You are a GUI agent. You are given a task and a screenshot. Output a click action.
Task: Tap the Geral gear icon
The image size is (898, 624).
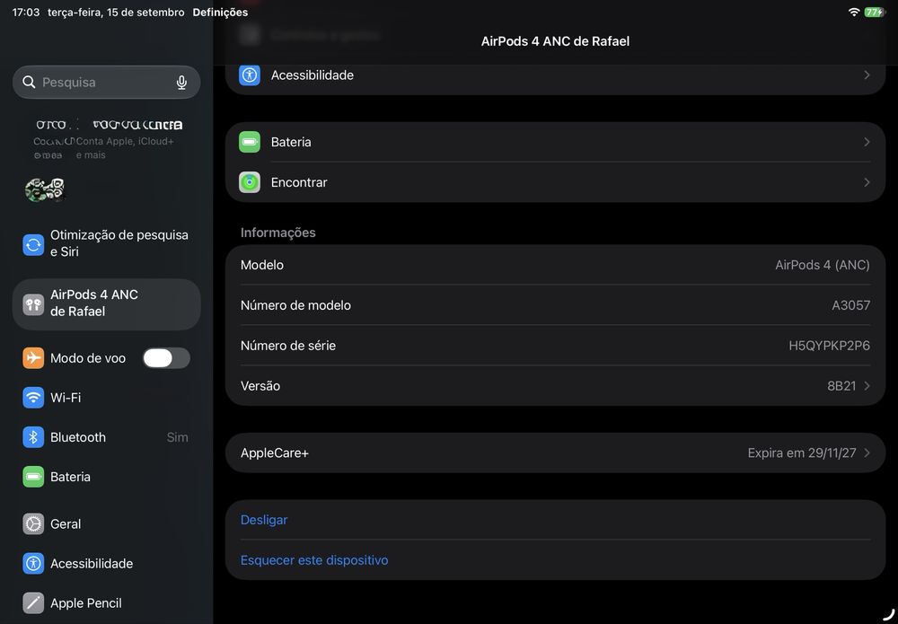tap(33, 523)
